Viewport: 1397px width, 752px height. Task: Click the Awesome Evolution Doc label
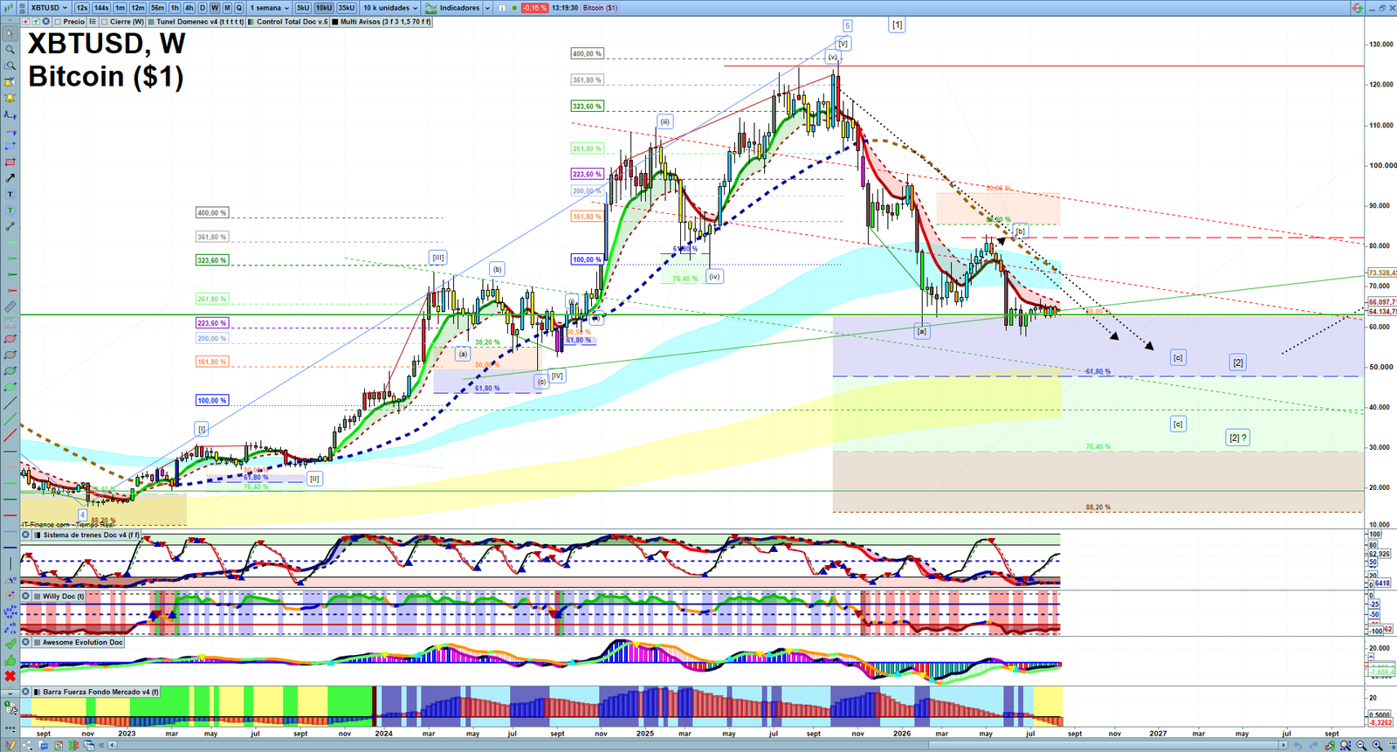83,642
